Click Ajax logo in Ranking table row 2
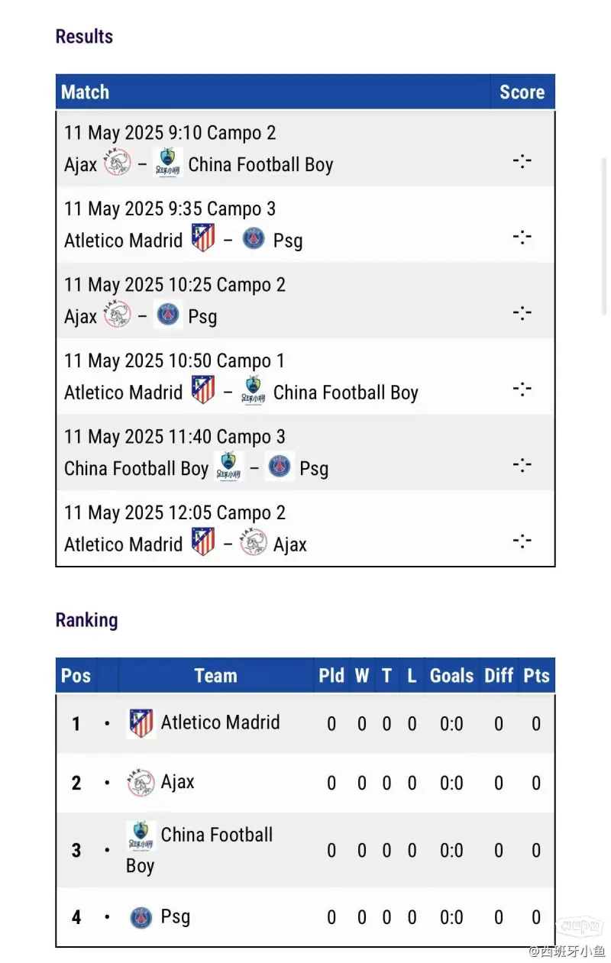This screenshot has width=611, height=963. 141,783
